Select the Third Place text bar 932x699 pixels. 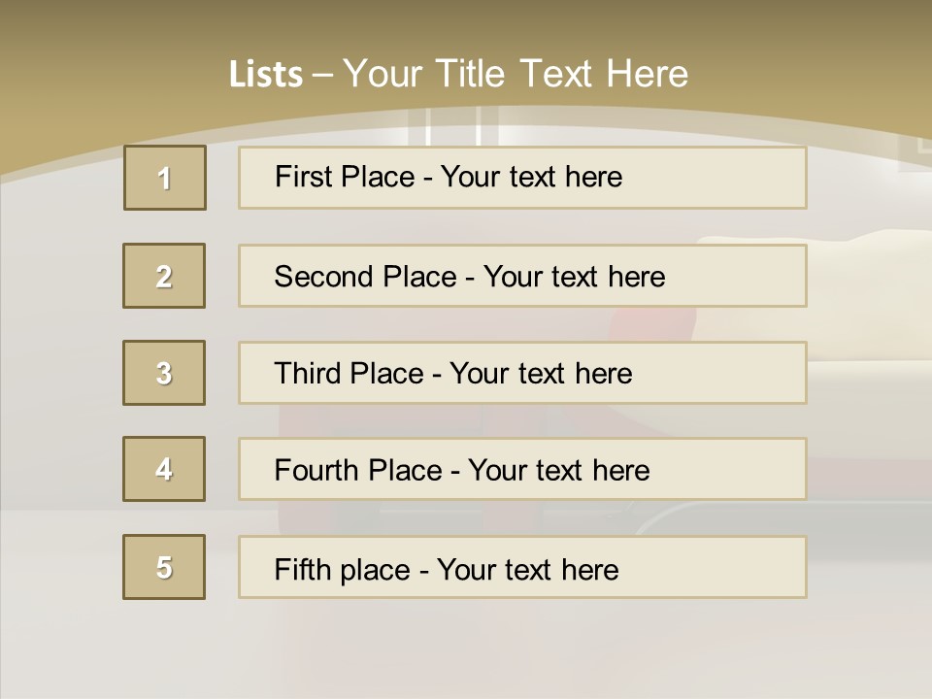(x=522, y=373)
